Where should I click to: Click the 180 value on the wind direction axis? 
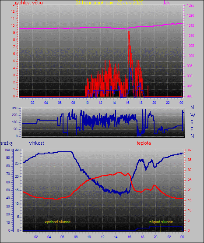14,122
